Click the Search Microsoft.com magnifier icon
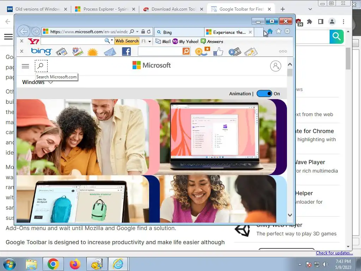361x271 pixels. pos(41,66)
